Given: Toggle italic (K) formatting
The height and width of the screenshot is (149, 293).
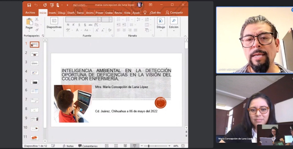Looking at the screenshot, I should click(74, 24).
